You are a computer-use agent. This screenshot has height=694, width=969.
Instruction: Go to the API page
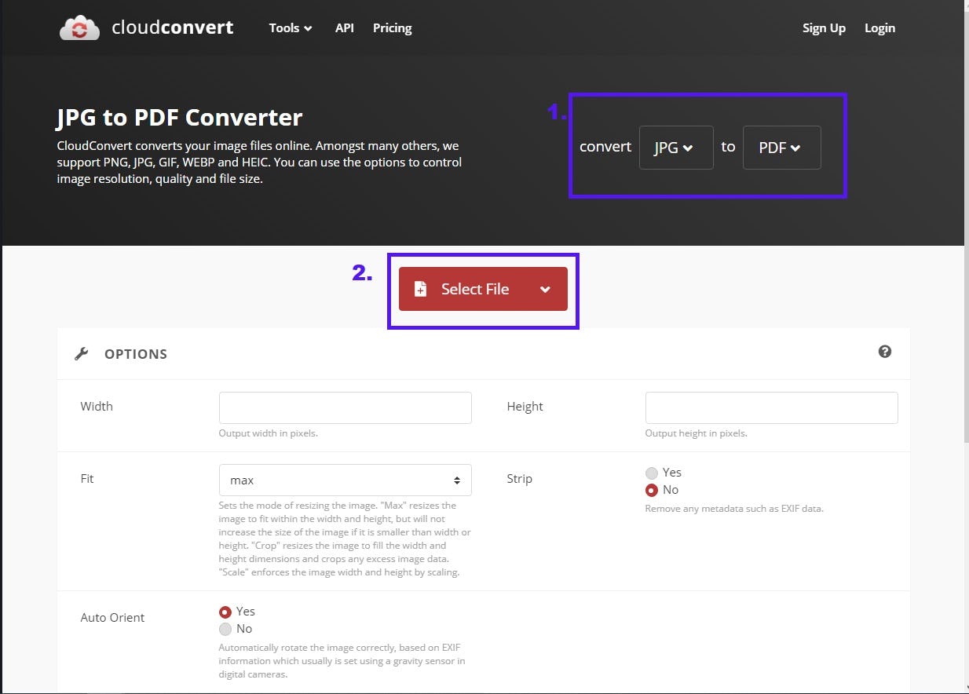344,28
